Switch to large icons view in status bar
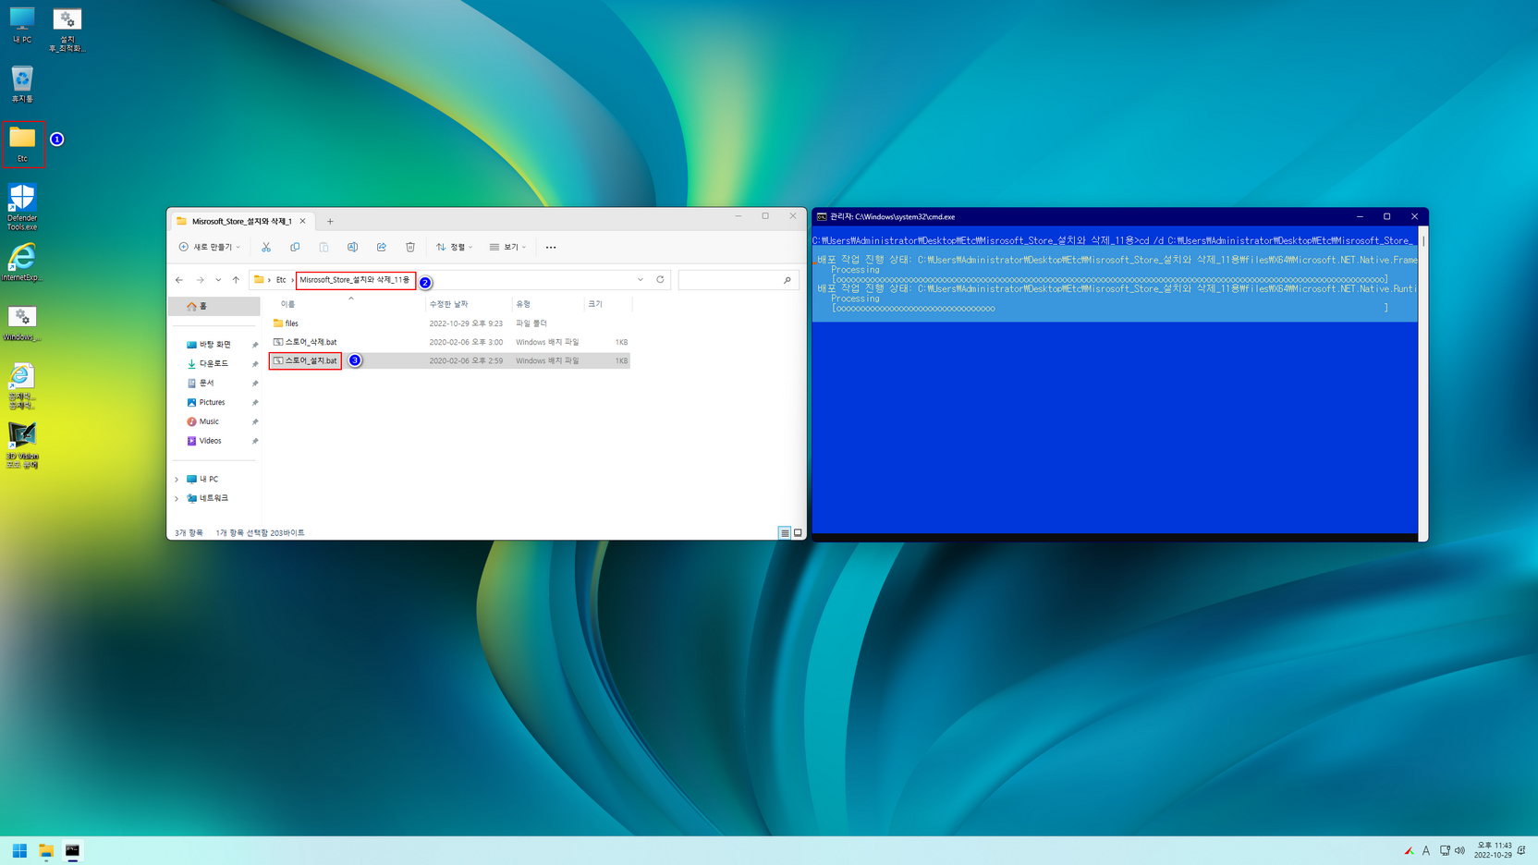The image size is (1538, 865). 798,532
